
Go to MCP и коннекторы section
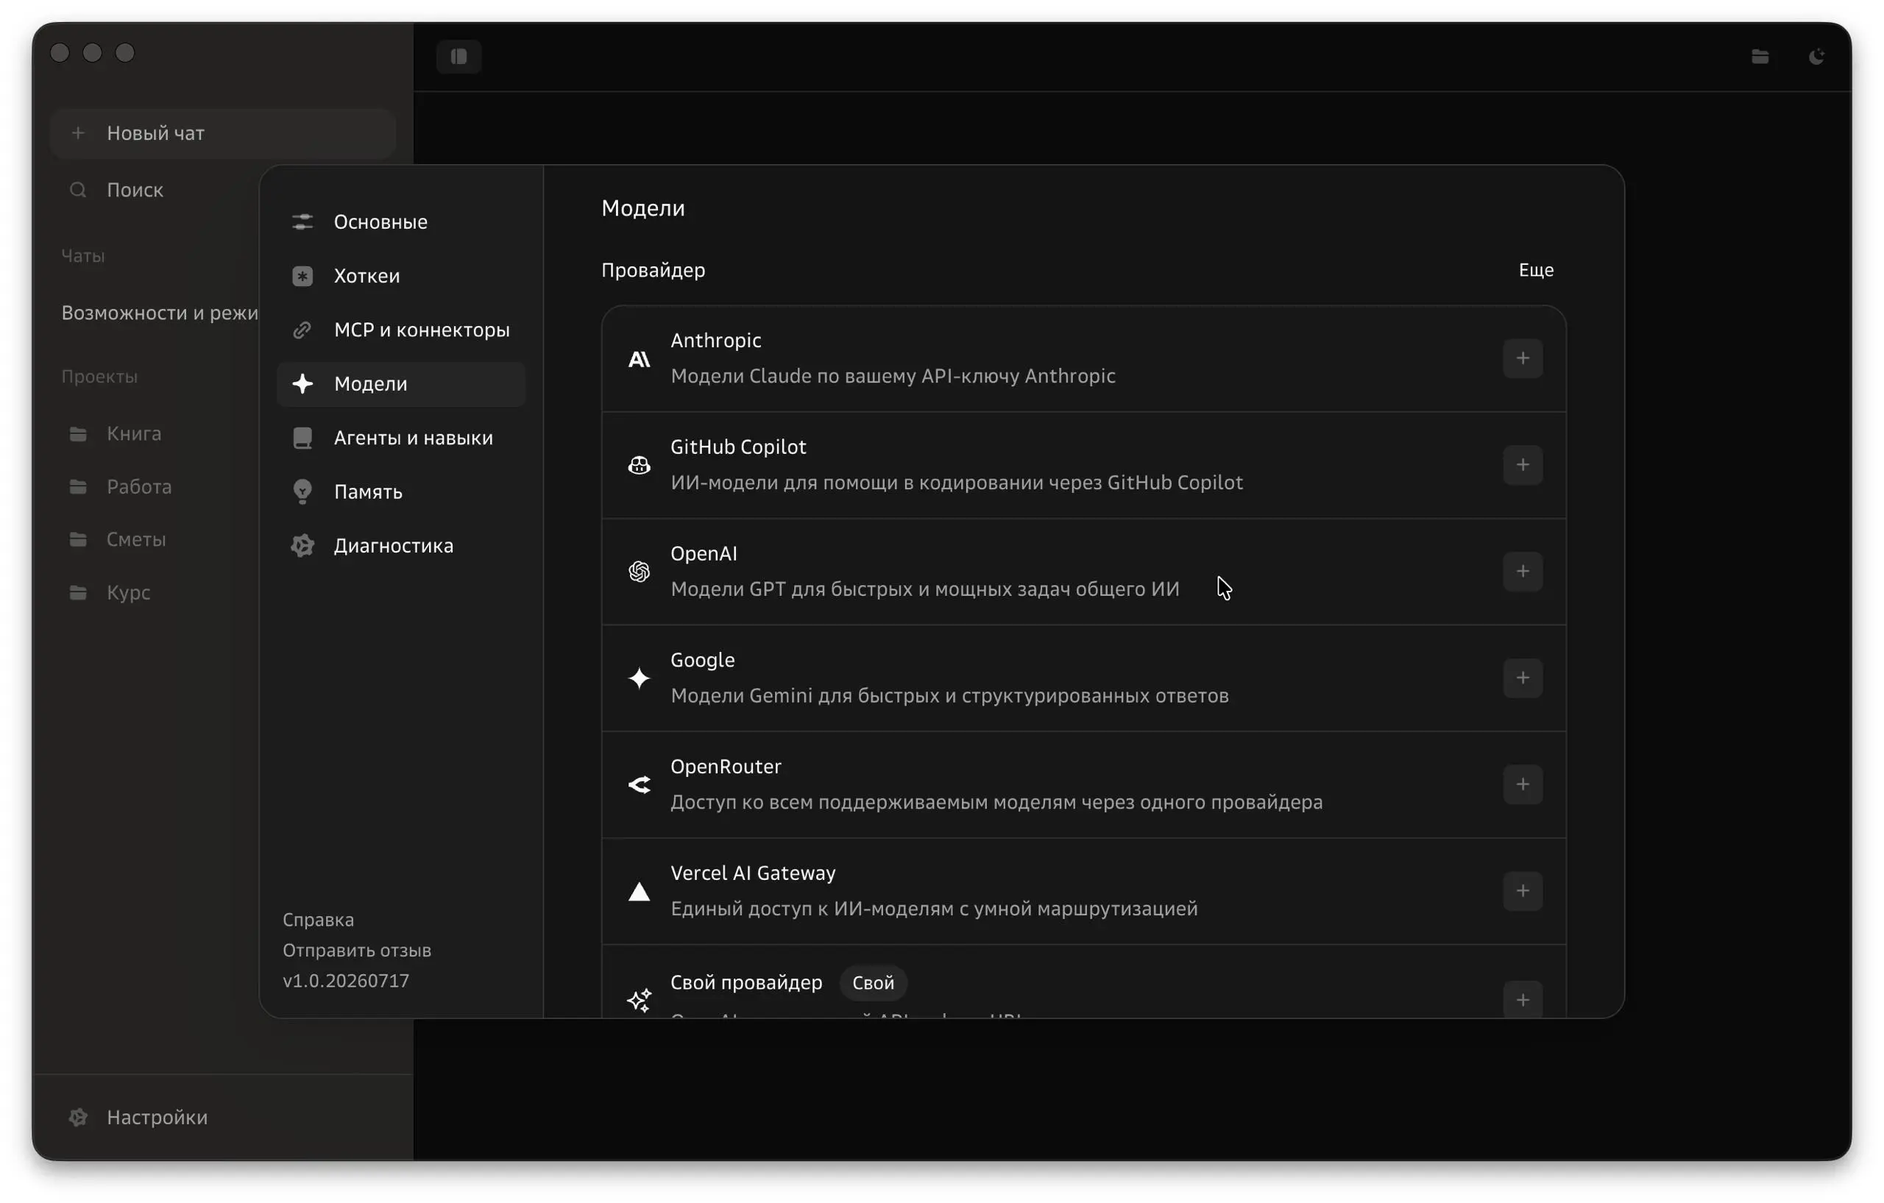point(400,330)
